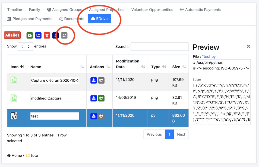Switch to Assigned Groups tab
This screenshot has width=259, height=167.
tap(65, 9)
